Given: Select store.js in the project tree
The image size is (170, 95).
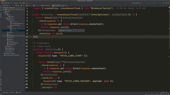Looking at the screenshot, I should point(11,16).
